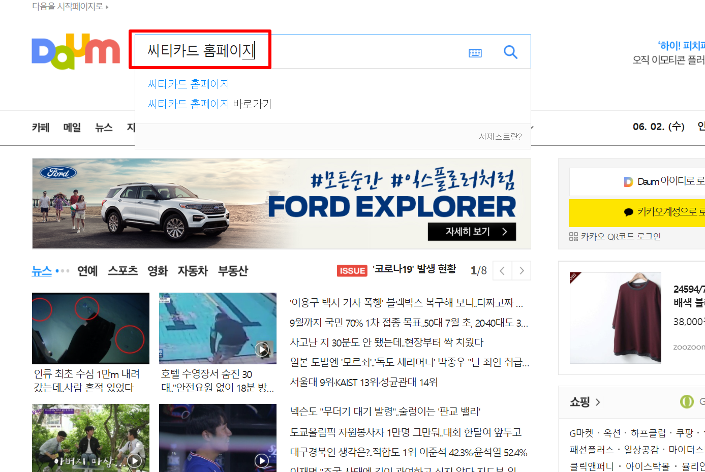Switch to the 자동차 tab
The width and height of the screenshot is (705, 472).
coord(193,271)
